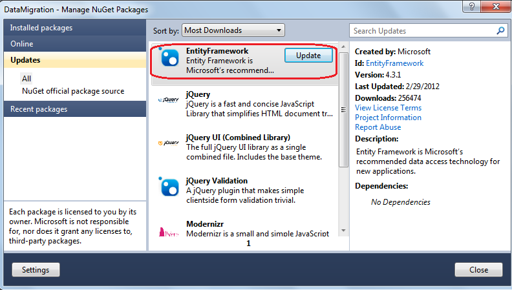This screenshot has width=512, height=290.
Task: Update the EntityFramework package
Action: (308, 56)
